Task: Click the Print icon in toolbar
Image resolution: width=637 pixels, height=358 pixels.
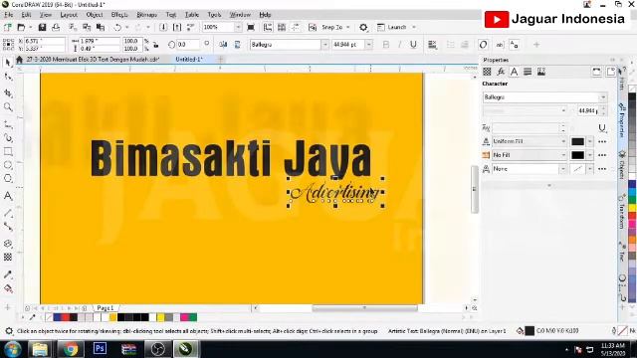Action: [x=56, y=27]
